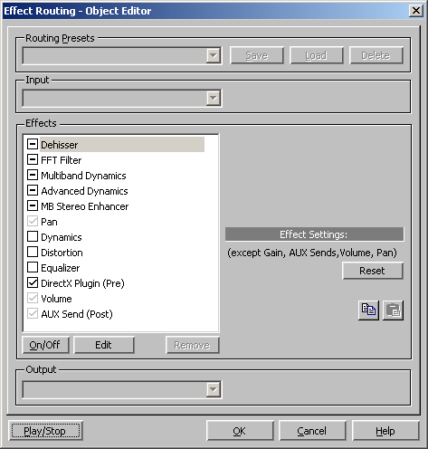Select the DirectX Plugin (Pre) row text
428x449 pixels.
82,283
